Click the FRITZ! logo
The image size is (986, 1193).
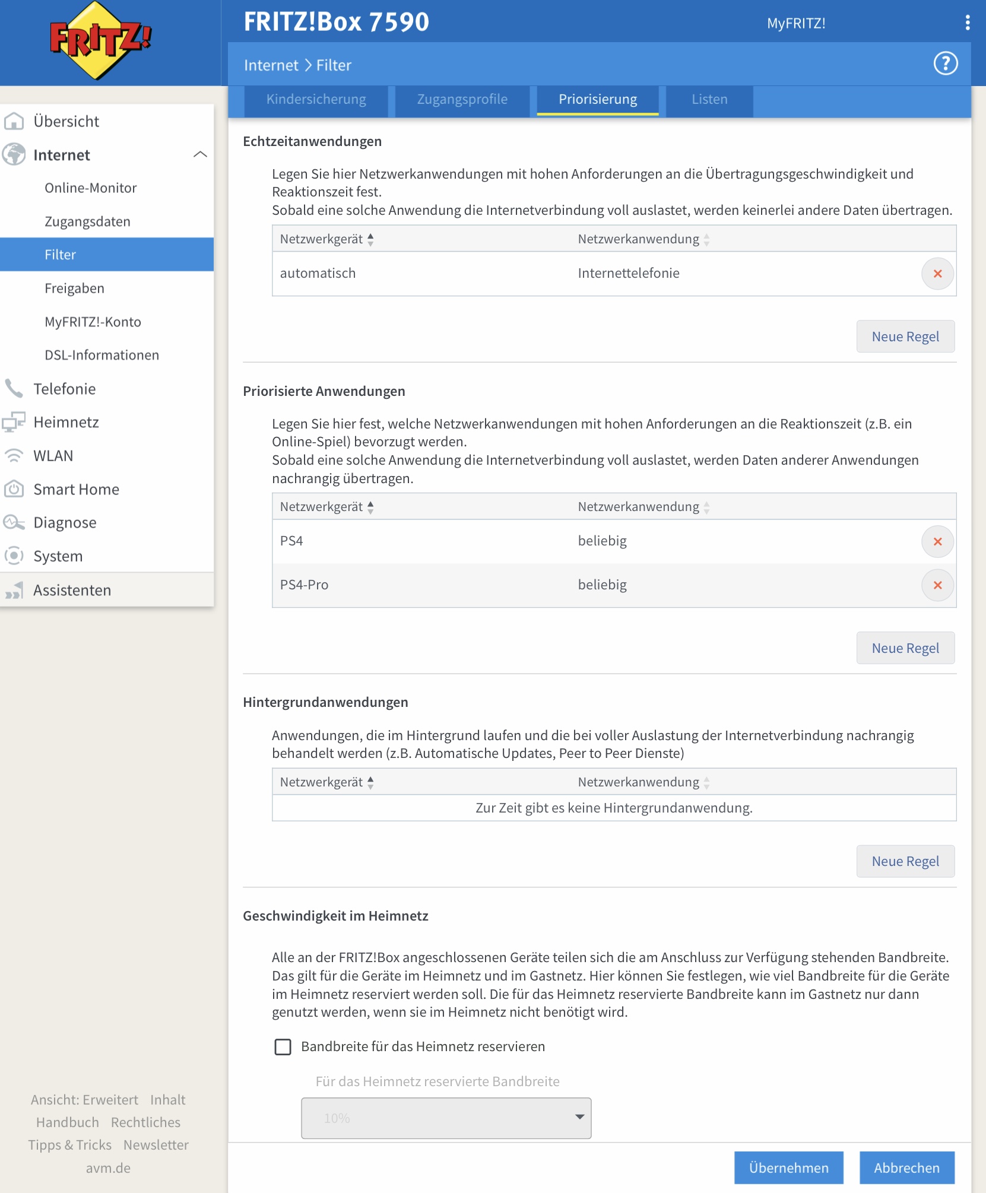pyautogui.click(x=100, y=40)
